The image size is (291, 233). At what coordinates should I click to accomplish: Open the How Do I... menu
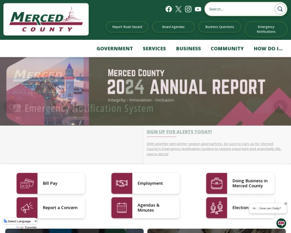[x=268, y=49]
